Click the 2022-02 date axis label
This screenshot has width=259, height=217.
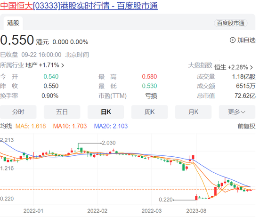point(97,211)
